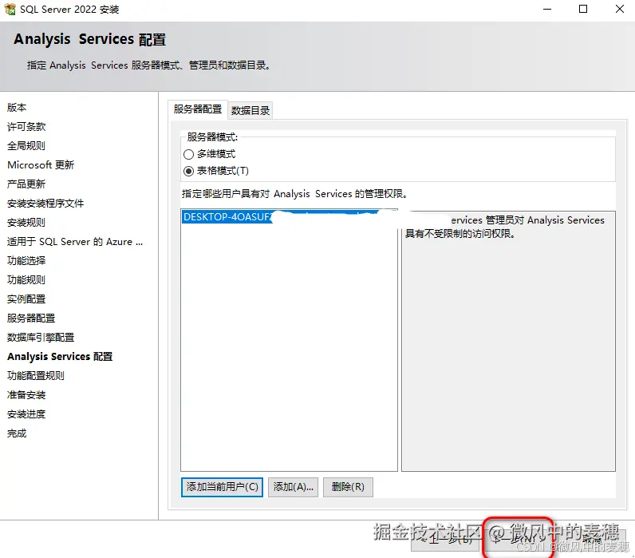635x558 pixels.
Task: Click the 安装进度 step in the sidebar
Action: 27,414
